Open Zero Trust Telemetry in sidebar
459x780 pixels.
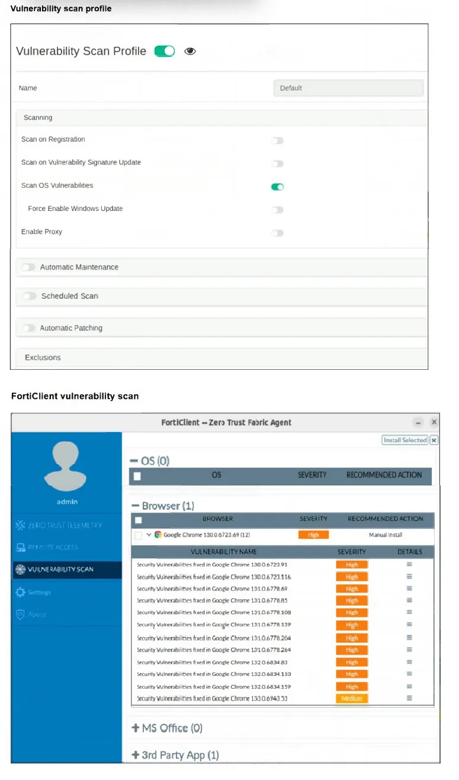point(66,525)
